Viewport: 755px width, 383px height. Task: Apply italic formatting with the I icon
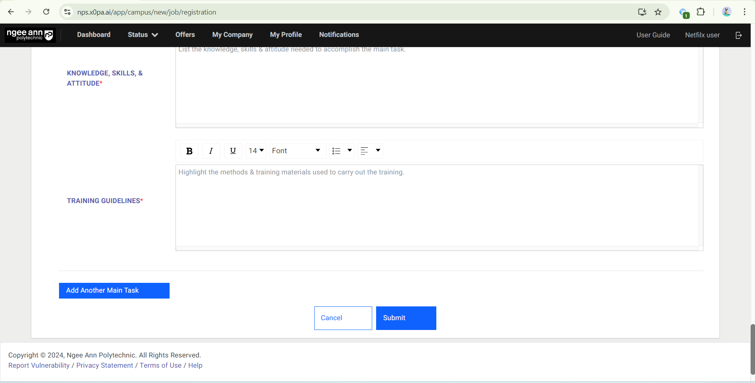pos(211,151)
